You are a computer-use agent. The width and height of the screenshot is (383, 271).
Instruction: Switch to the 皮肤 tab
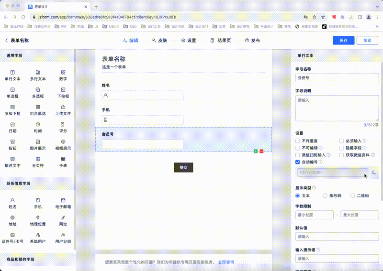pos(159,41)
